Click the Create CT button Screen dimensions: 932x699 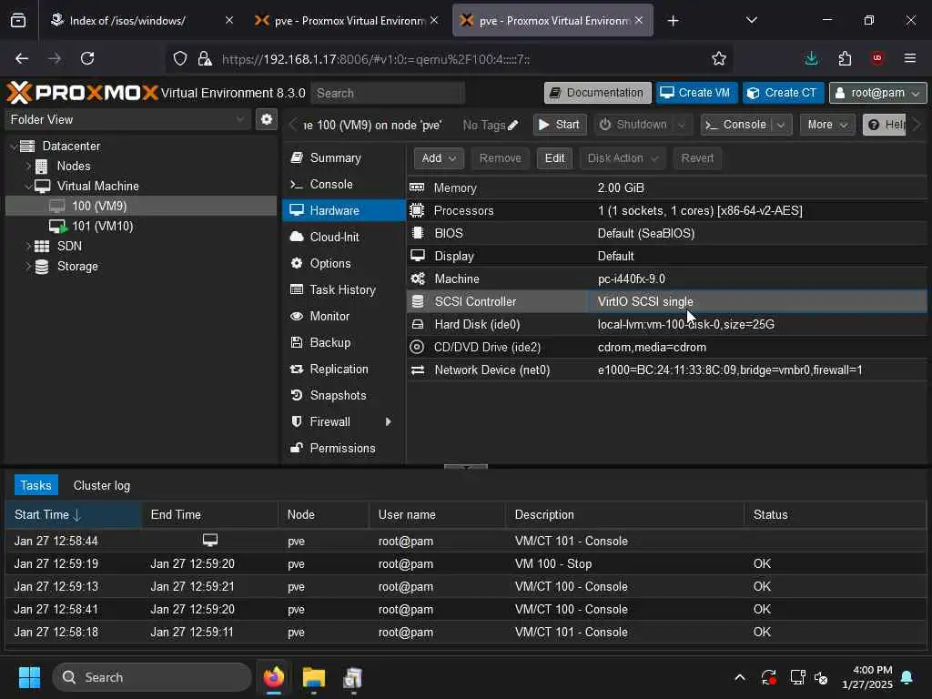(x=783, y=93)
